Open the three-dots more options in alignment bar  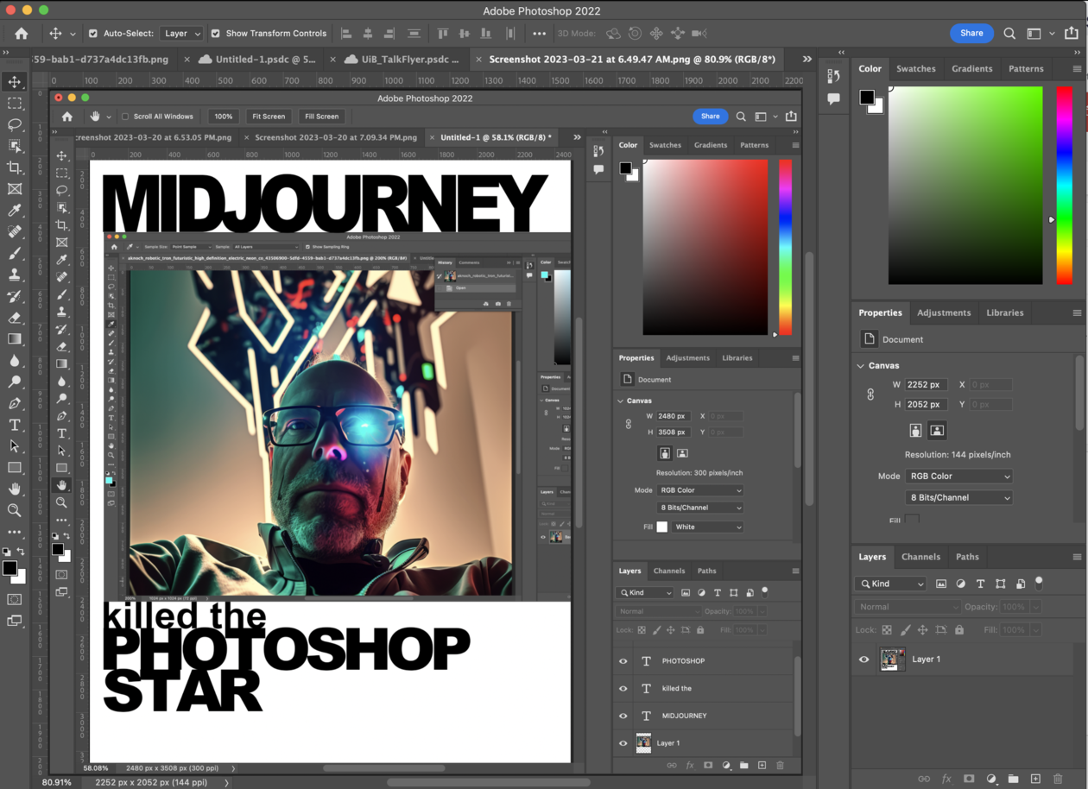pos(540,34)
